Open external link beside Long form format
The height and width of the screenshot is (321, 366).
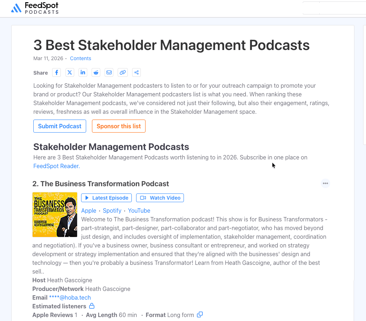tap(199, 314)
